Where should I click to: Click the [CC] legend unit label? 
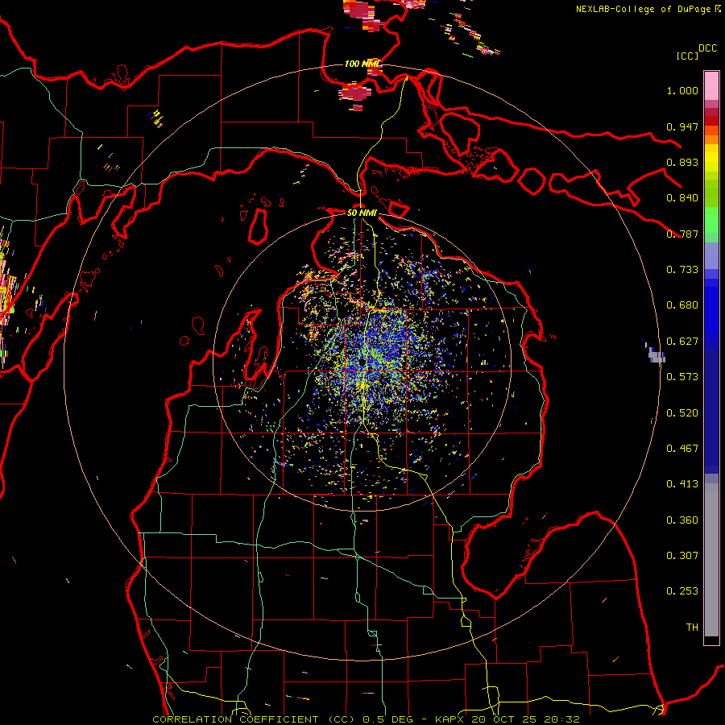coord(687,56)
